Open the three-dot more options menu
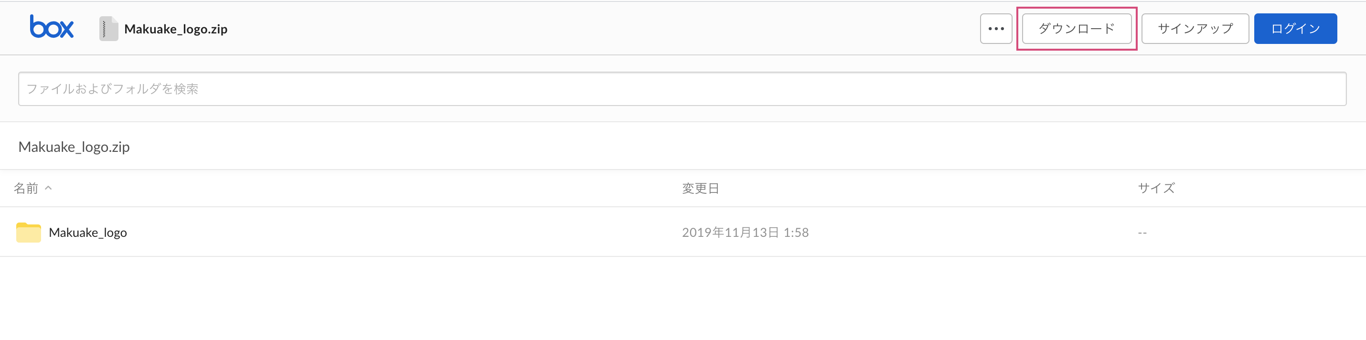1366x340 pixels. [996, 29]
